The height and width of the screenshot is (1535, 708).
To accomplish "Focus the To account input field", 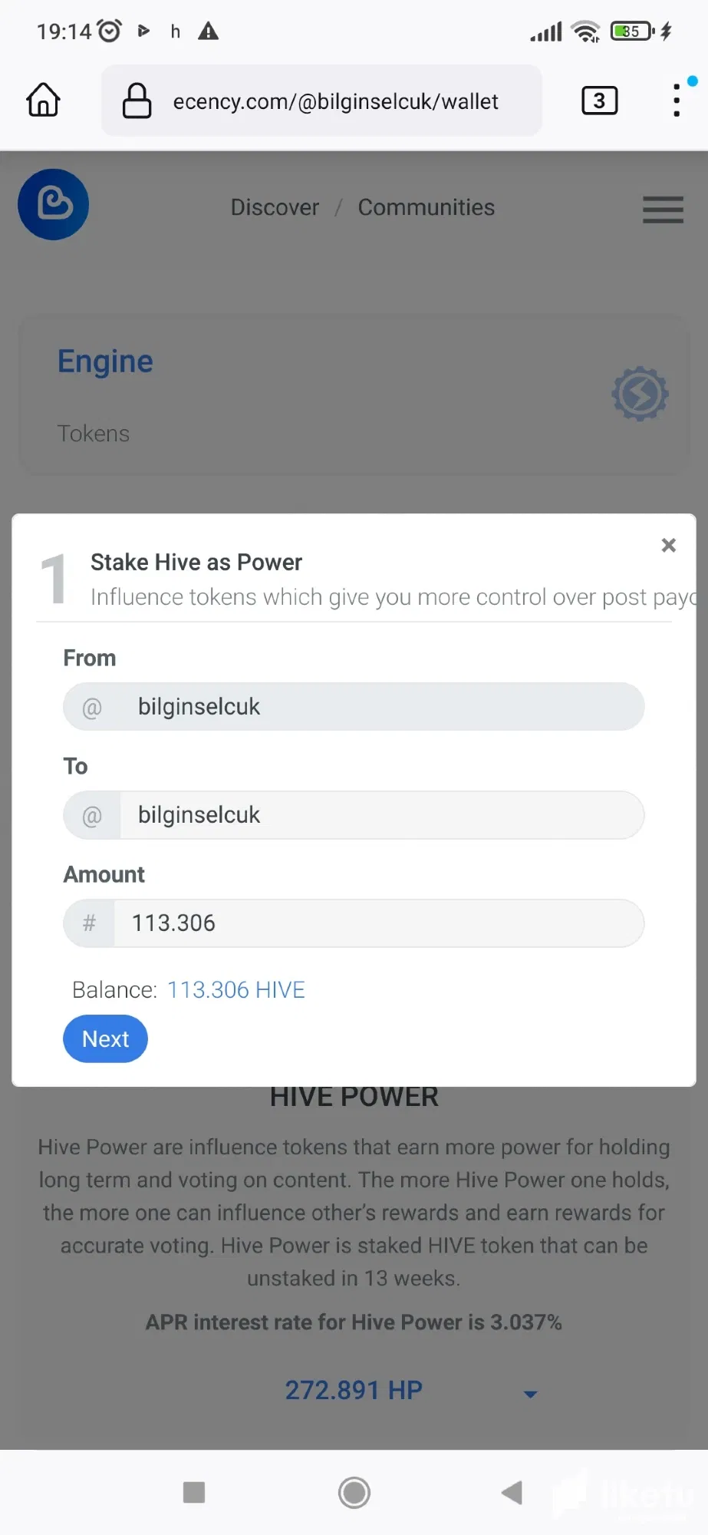I will [382, 815].
